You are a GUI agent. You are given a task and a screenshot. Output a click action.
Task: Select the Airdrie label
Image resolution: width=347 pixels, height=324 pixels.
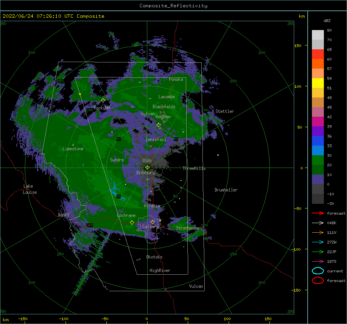click(x=152, y=206)
